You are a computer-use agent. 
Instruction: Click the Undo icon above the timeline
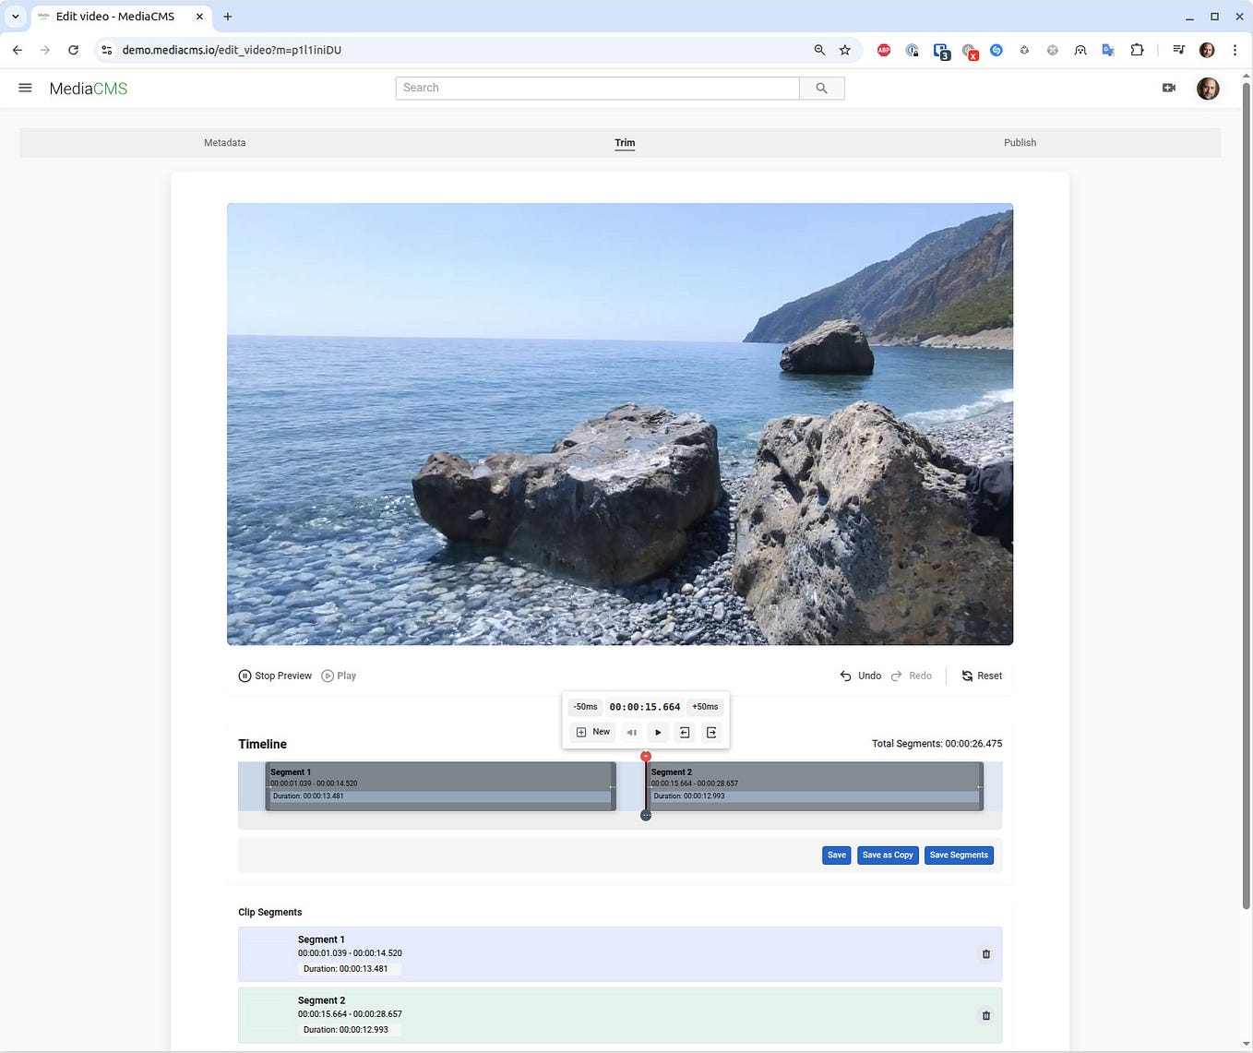[846, 675]
